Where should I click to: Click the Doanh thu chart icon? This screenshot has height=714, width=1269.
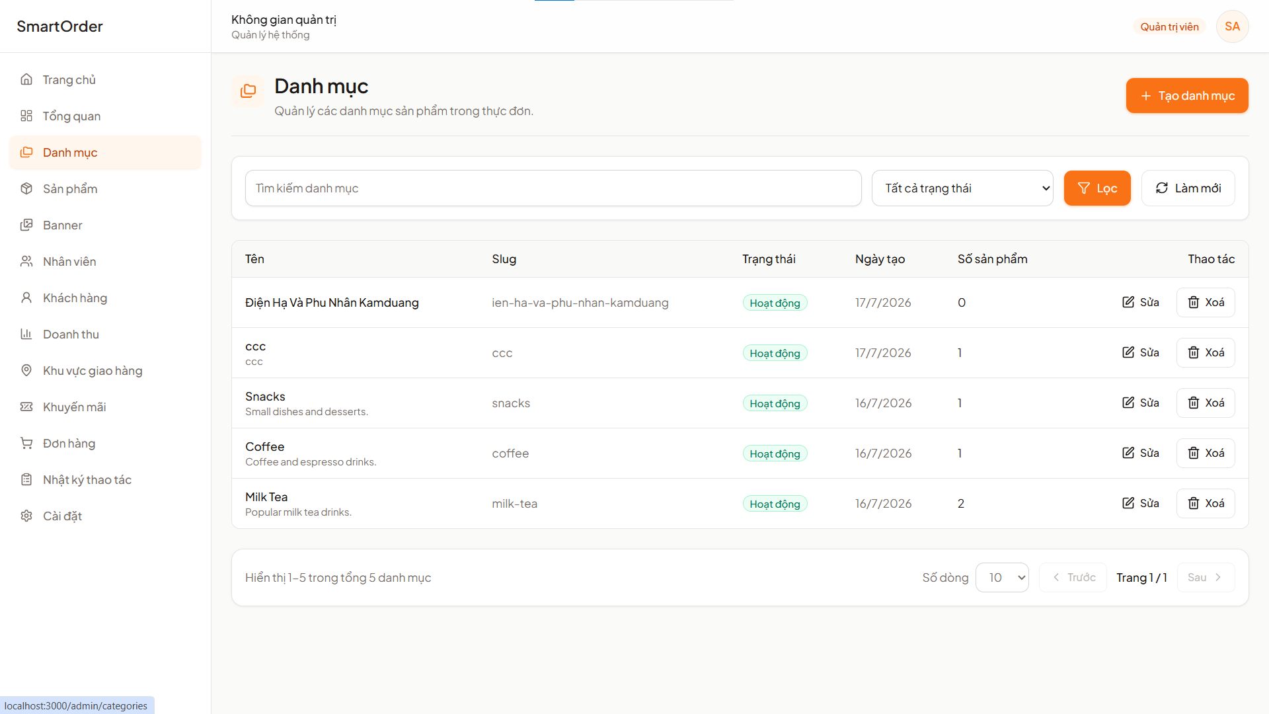[26, 334]
